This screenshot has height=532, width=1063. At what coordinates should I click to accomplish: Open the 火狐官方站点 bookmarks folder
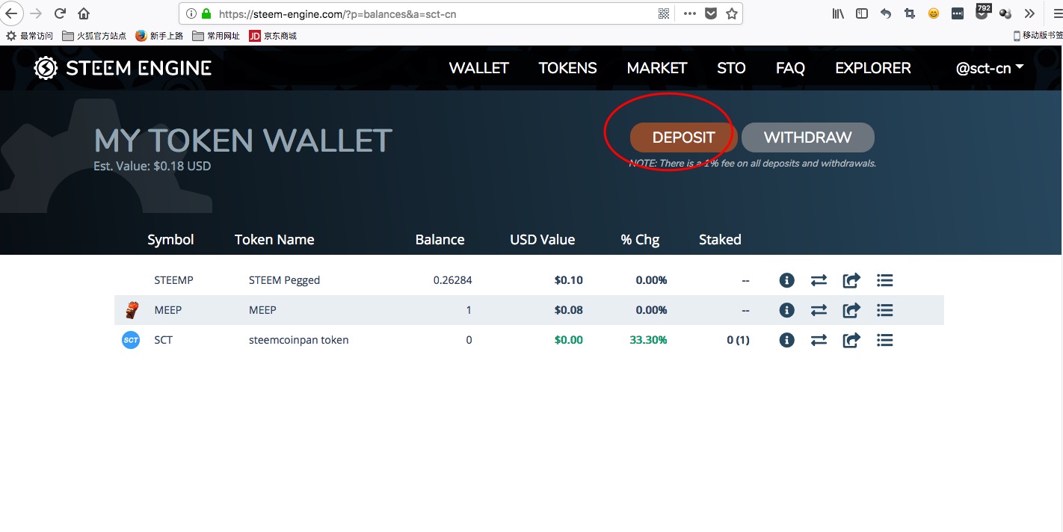click(94, 35)
